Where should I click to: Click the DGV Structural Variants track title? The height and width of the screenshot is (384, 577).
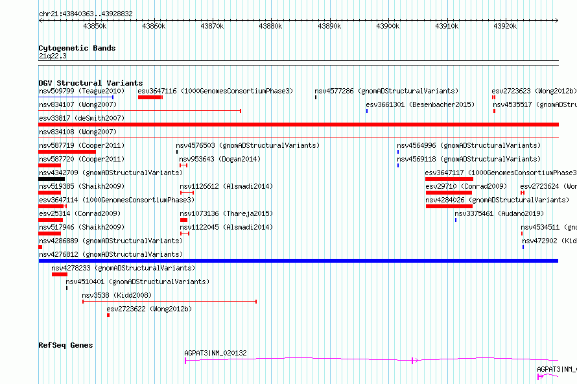91,83
